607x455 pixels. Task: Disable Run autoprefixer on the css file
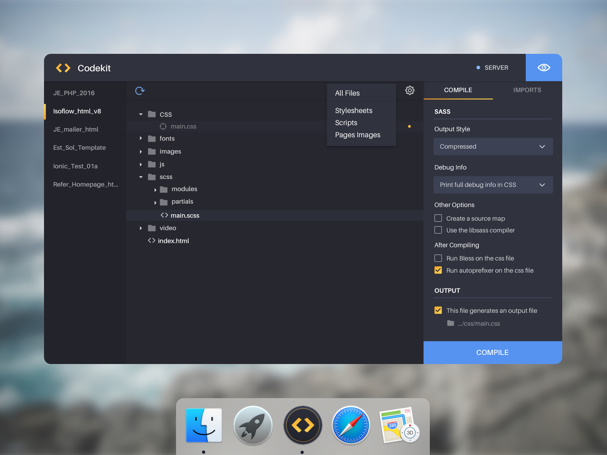tap(438, 270)
